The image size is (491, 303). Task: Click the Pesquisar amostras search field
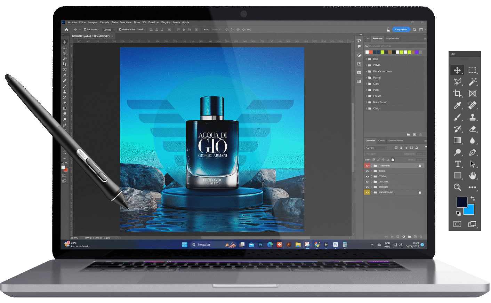(x=395, y=46)
